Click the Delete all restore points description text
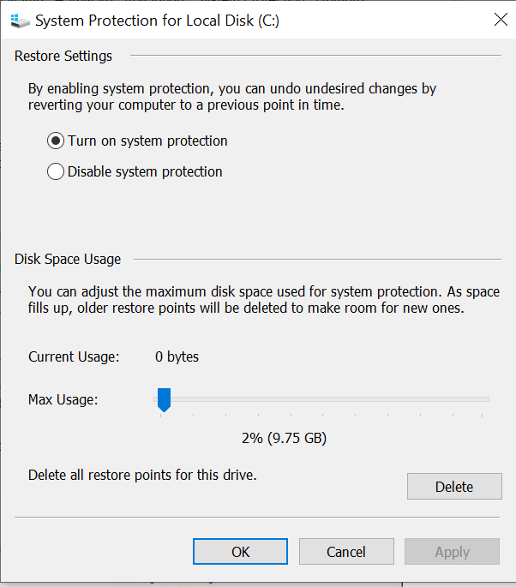This screenshot has height=587, width=516. coord(142,475)
